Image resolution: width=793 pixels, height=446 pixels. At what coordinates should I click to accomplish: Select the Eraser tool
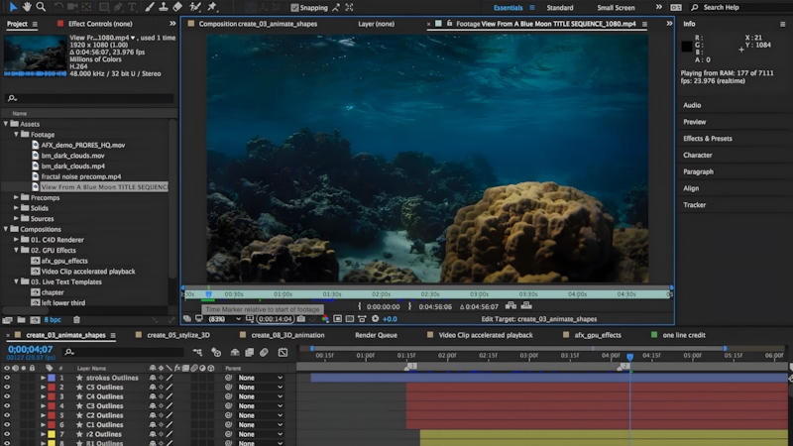[x=177, y=7]
